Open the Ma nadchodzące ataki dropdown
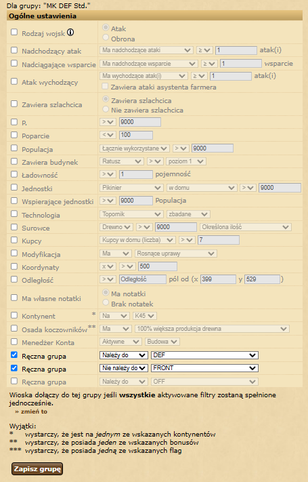This screenshot has width=308, height=482. [146, 50]
